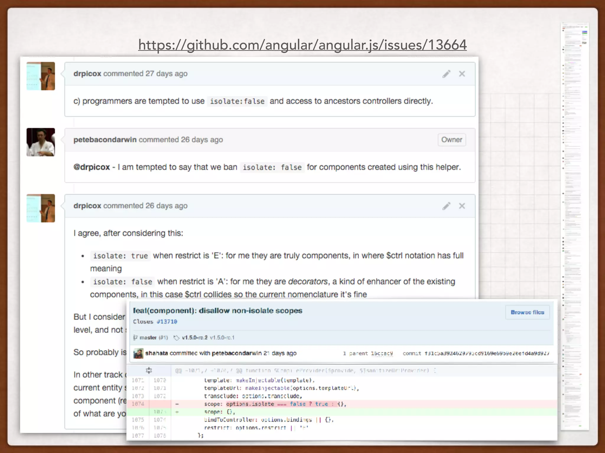
Task: Click petebacondarwin username in comment header
Action: [105, 139]
